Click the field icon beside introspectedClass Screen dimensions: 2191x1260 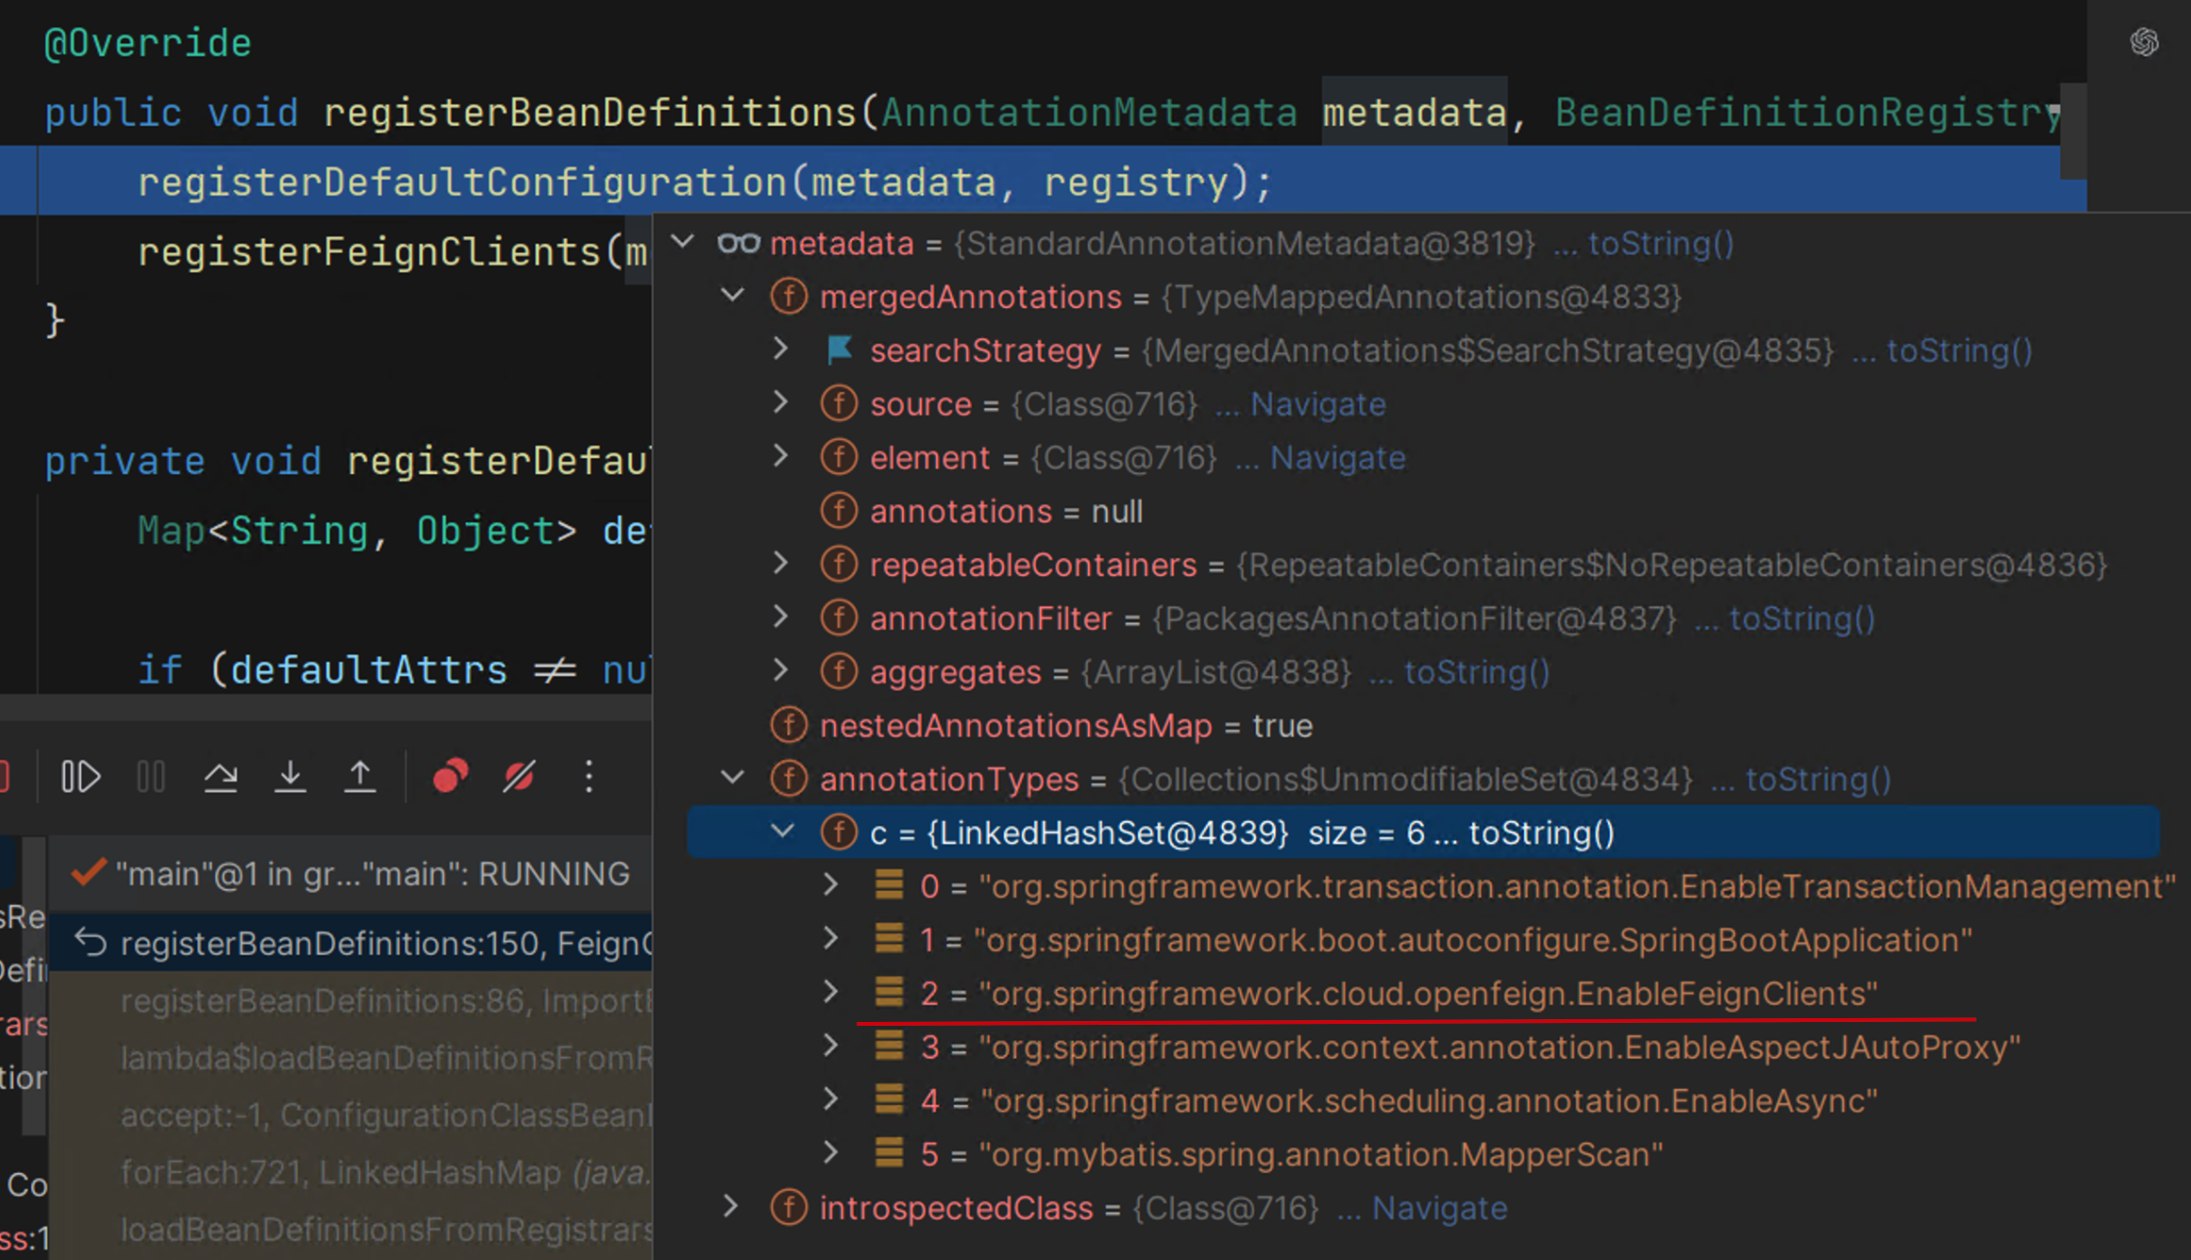tap(789, 1207)
